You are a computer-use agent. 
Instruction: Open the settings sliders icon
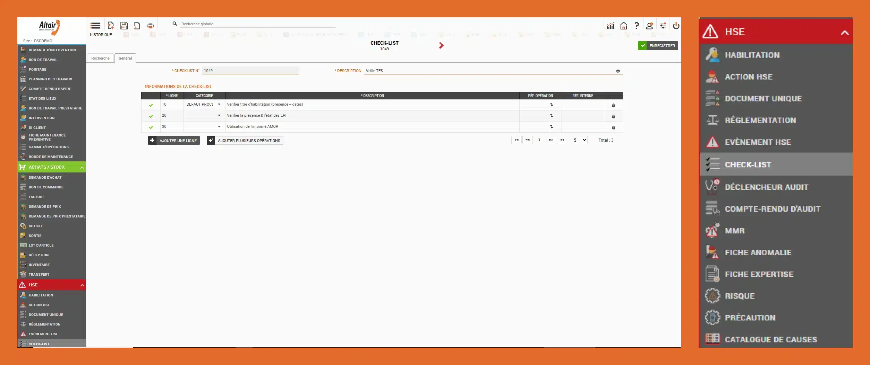tap(663, 26)
